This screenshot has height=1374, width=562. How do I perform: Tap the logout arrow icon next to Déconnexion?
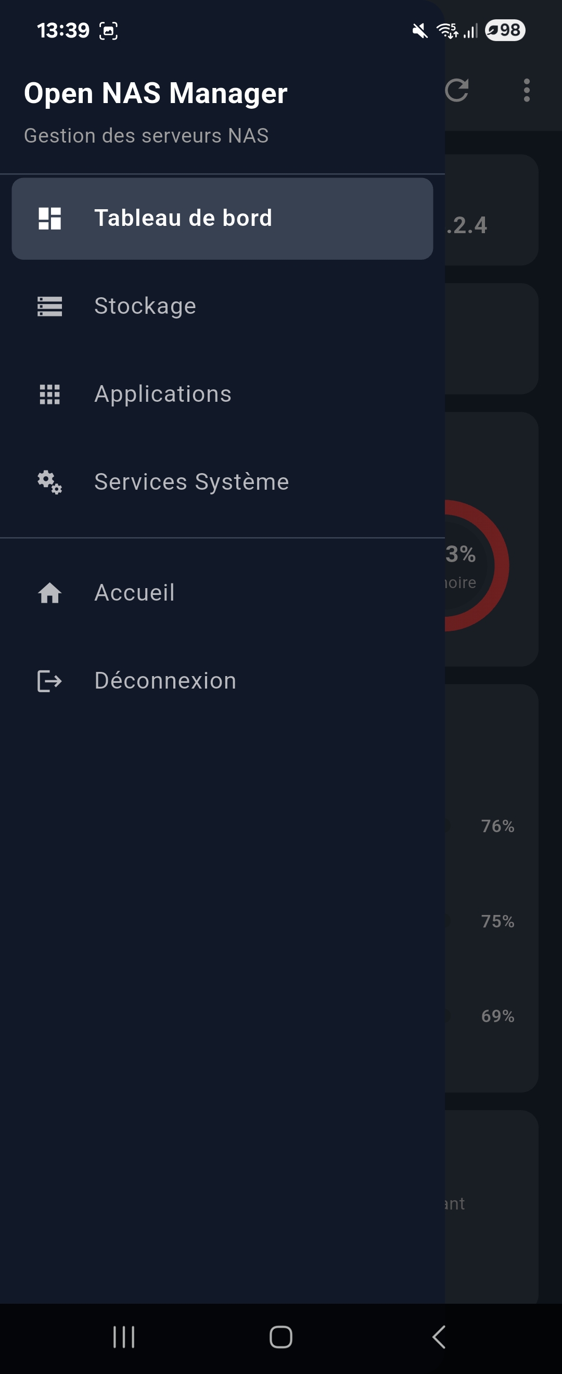click(x=49, y=681)
